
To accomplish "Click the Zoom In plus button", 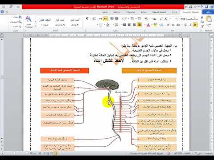I will (x=2, y=153).
